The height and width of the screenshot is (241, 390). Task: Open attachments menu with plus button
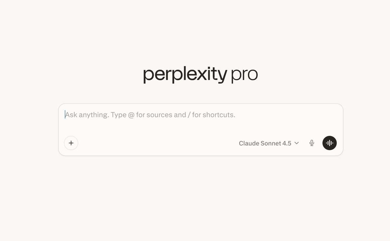[71, 143]
